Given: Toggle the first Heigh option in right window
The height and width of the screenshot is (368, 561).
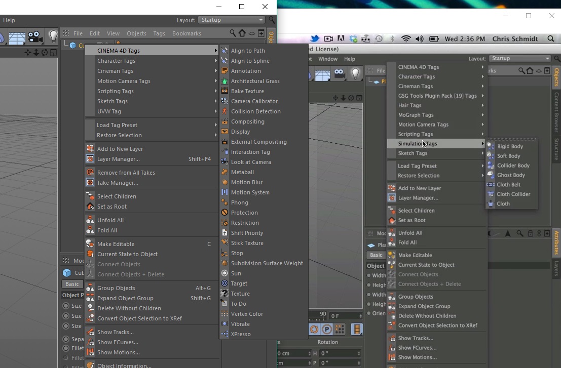Looking at the screenshot, I should (369, 285).
